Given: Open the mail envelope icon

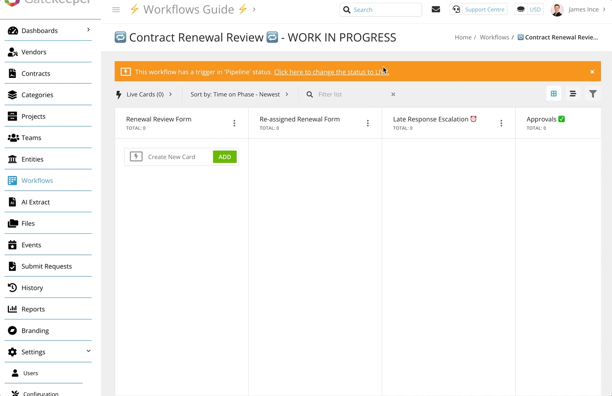Looking at the screenshot, I should pos(436,9).
